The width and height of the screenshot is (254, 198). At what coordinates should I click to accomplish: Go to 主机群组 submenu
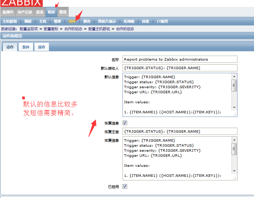click(x=10, y=22)
